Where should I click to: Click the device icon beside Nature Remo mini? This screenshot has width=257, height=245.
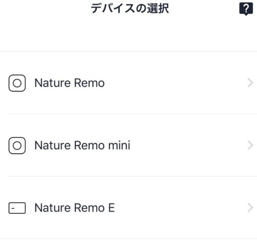(17, 145)
